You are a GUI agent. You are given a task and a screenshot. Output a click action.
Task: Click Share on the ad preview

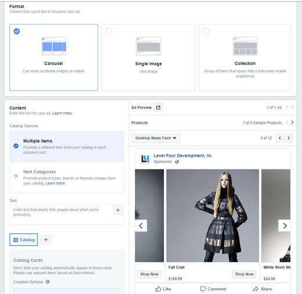(263, 289)
